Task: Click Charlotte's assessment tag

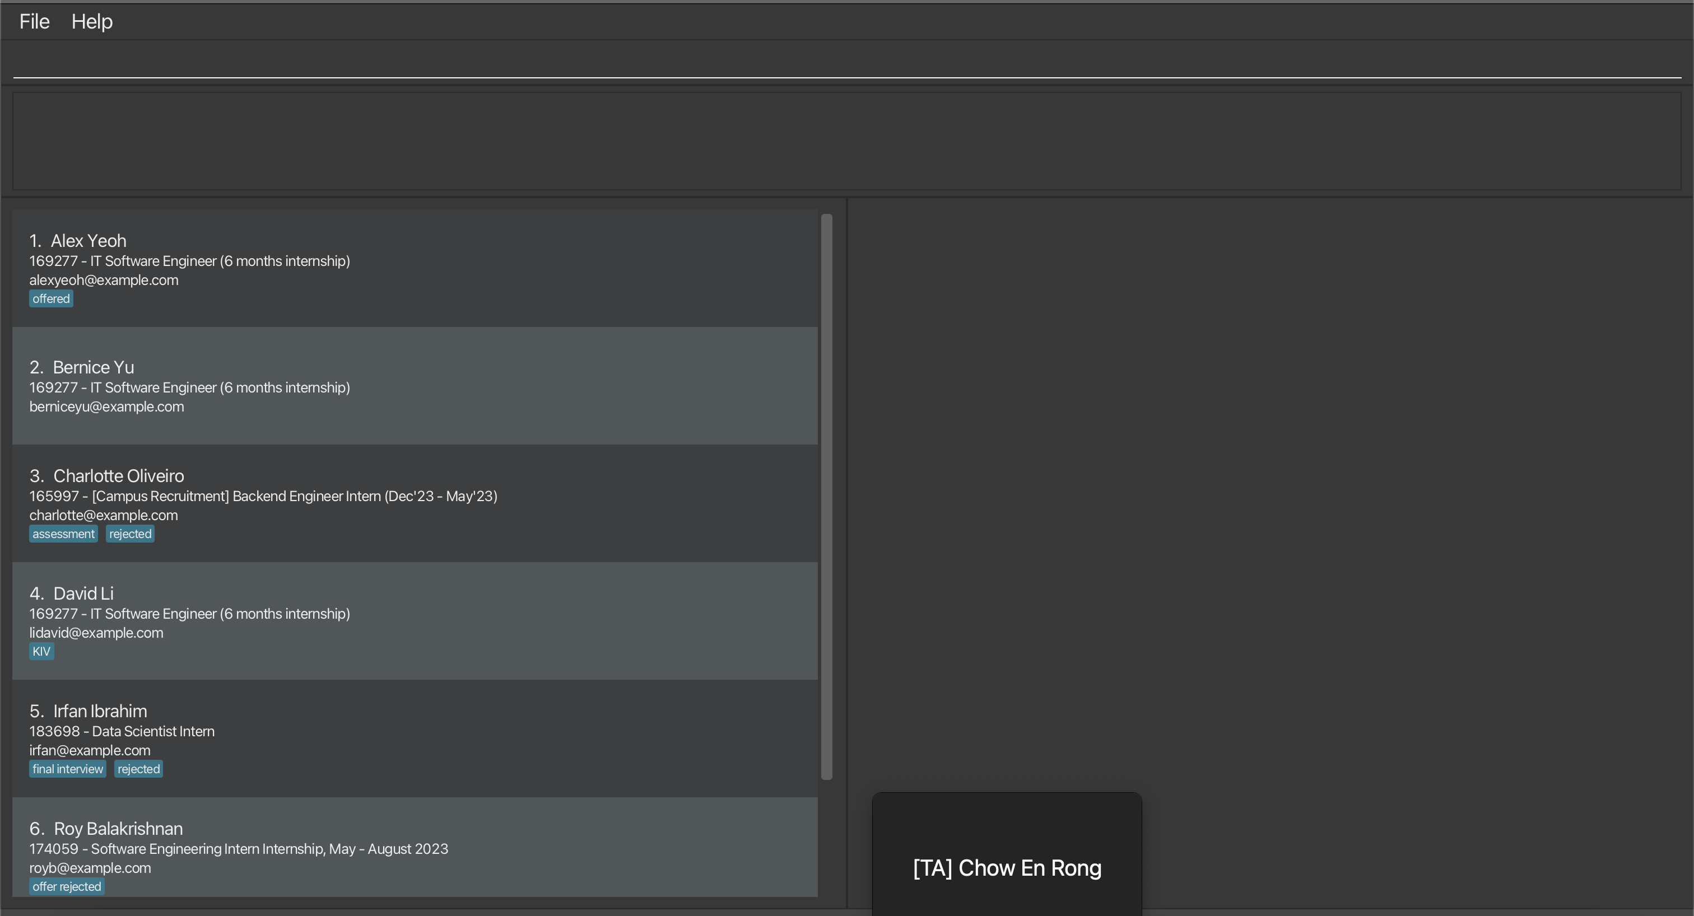Action: point(63,534)
